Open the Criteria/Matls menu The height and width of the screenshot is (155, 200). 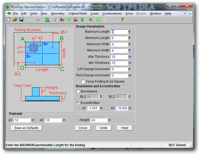coord(78,14)
